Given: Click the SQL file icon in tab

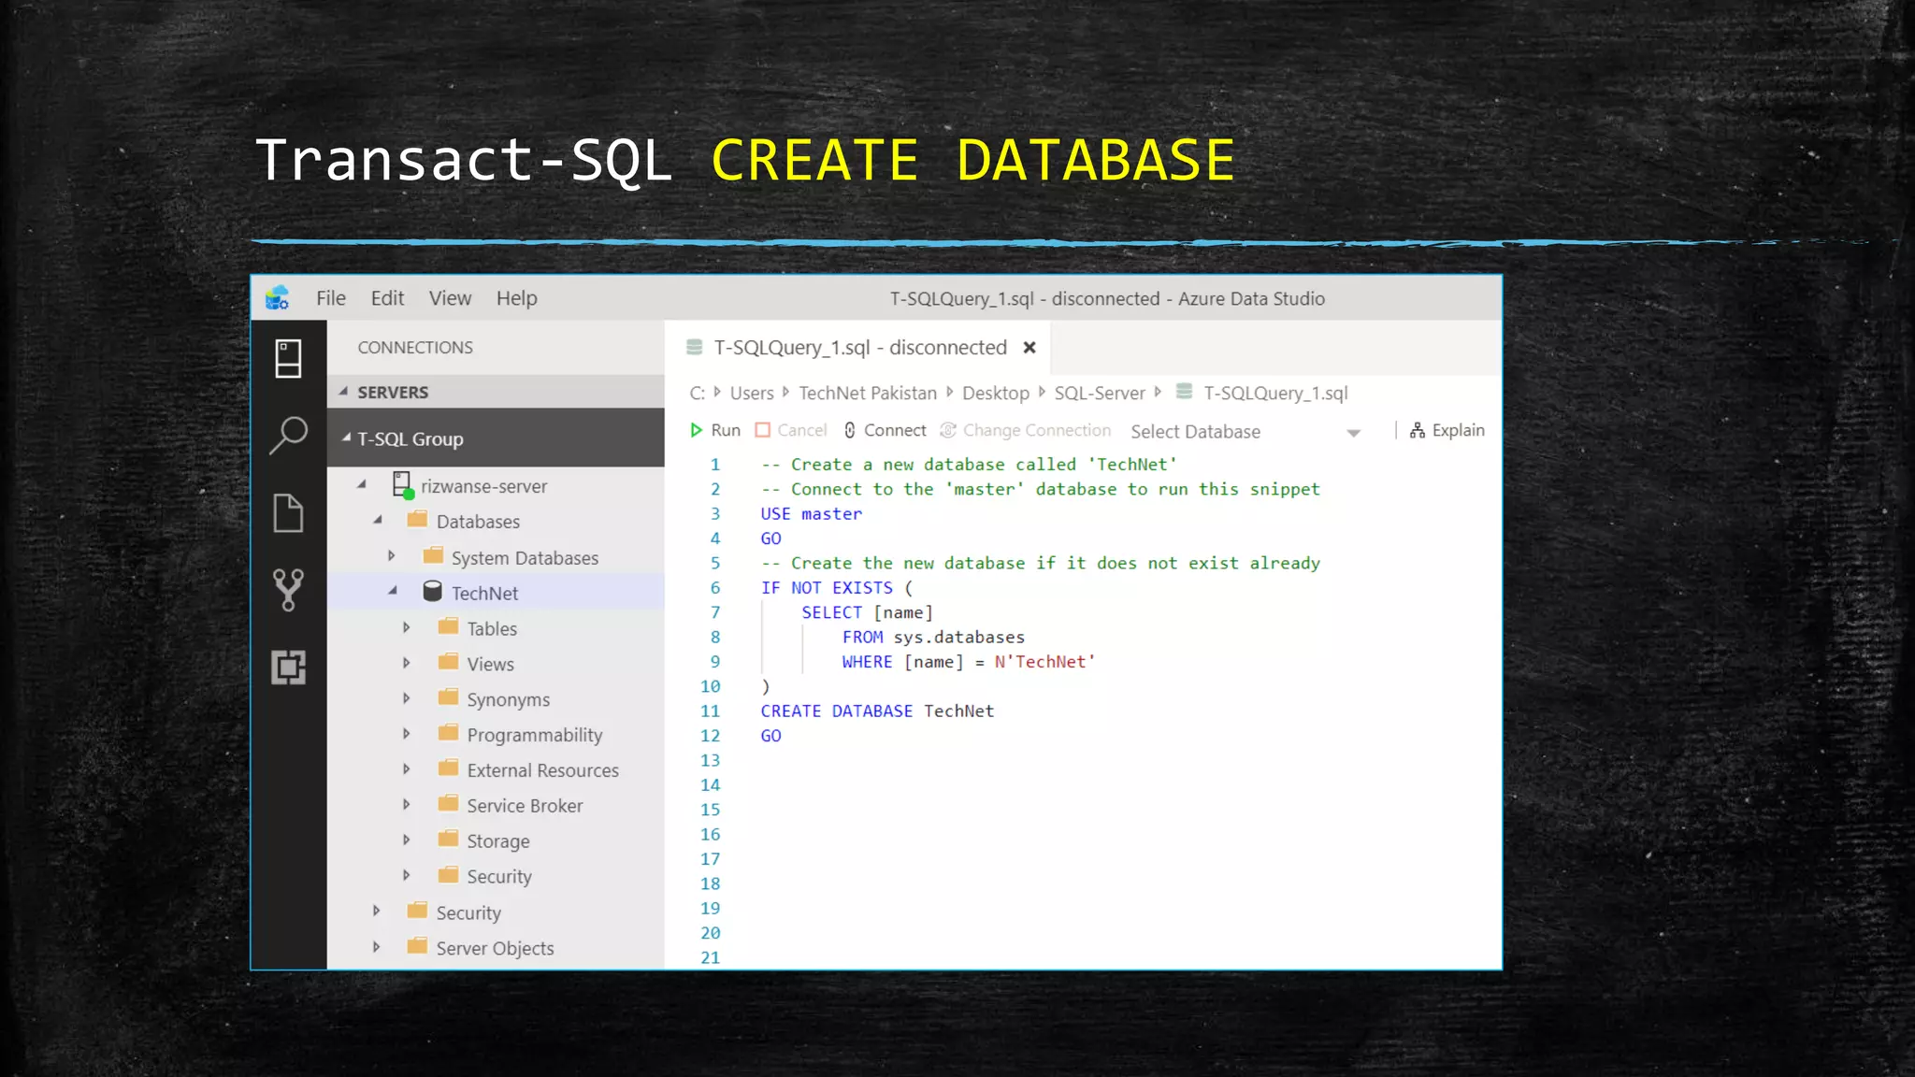Looking at the screenshot, I should [x=695, y=348].
